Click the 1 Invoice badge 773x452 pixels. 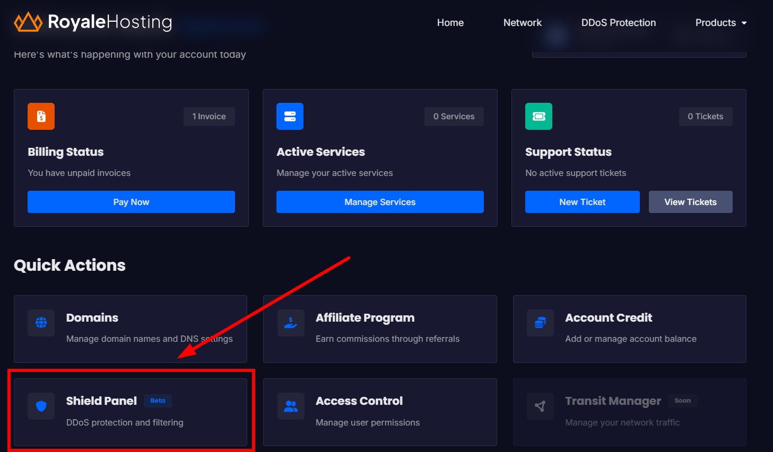coord(209,117)
